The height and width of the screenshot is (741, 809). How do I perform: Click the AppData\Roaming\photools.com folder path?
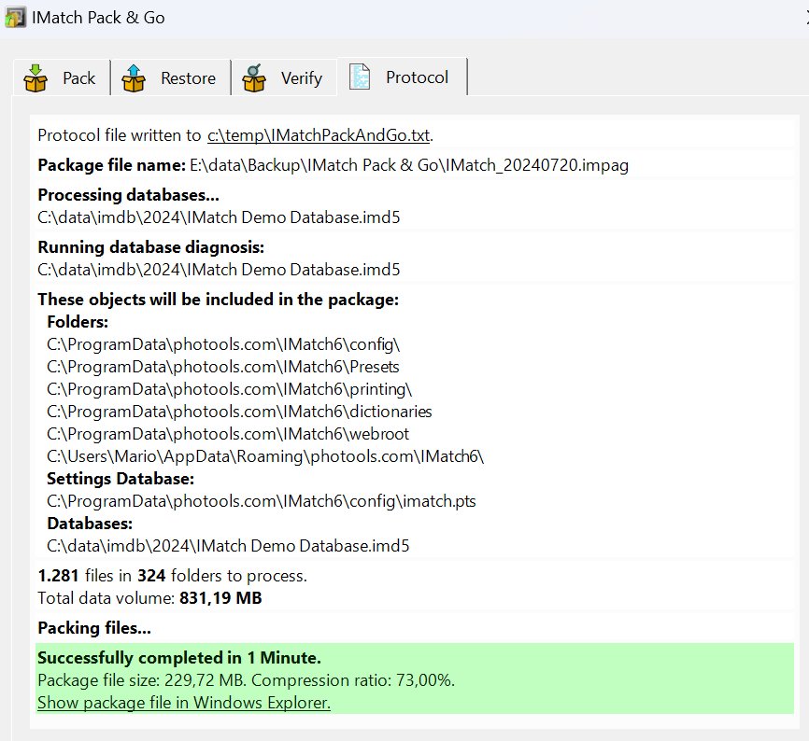265,456
